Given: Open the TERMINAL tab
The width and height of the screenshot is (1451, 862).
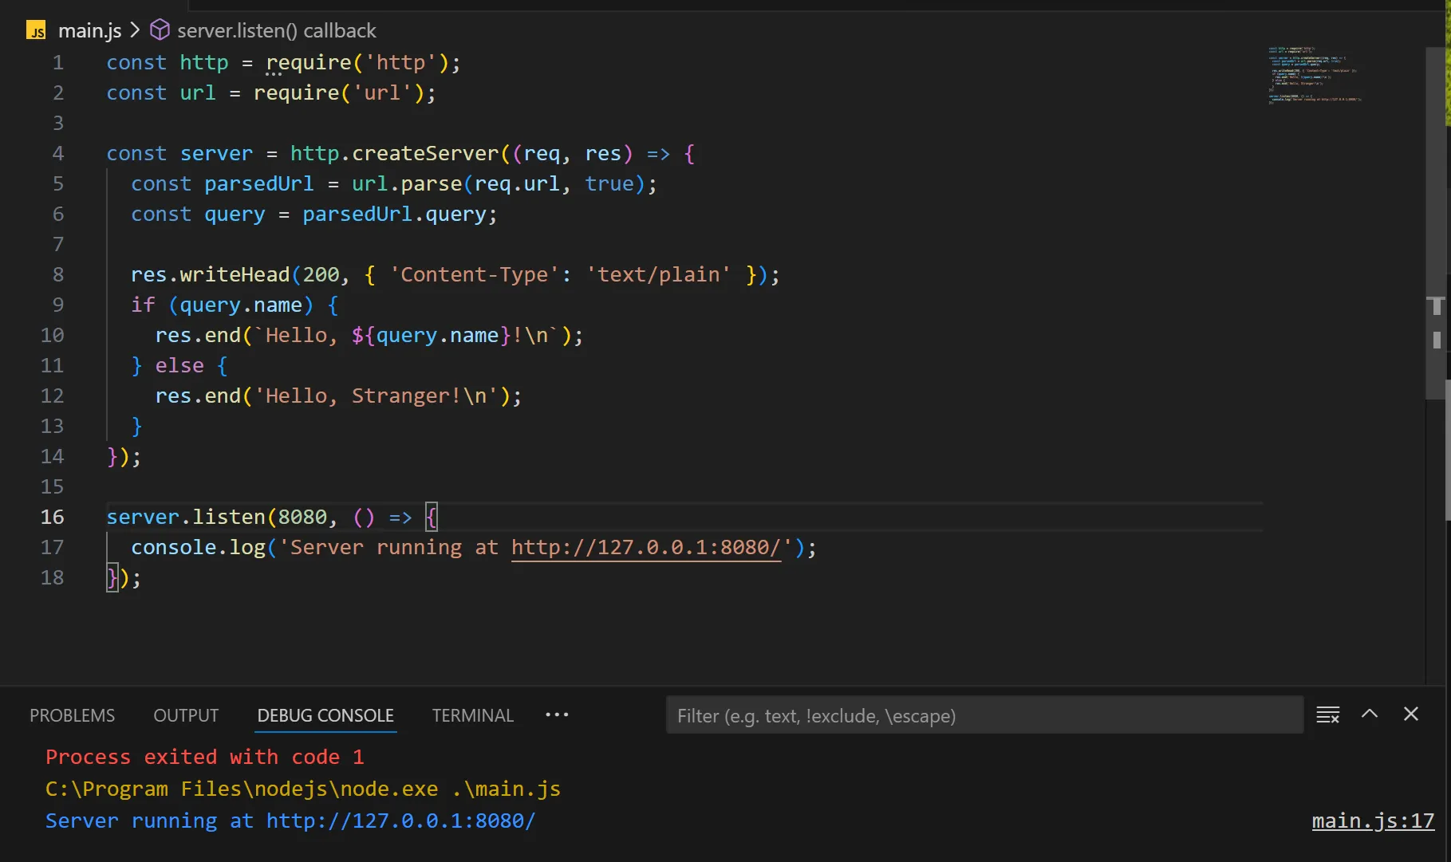Looking at the screenshot, I should (x=472, y=715).
